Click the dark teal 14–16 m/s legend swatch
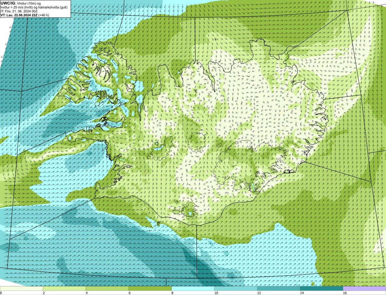 [x=321, y=289]
